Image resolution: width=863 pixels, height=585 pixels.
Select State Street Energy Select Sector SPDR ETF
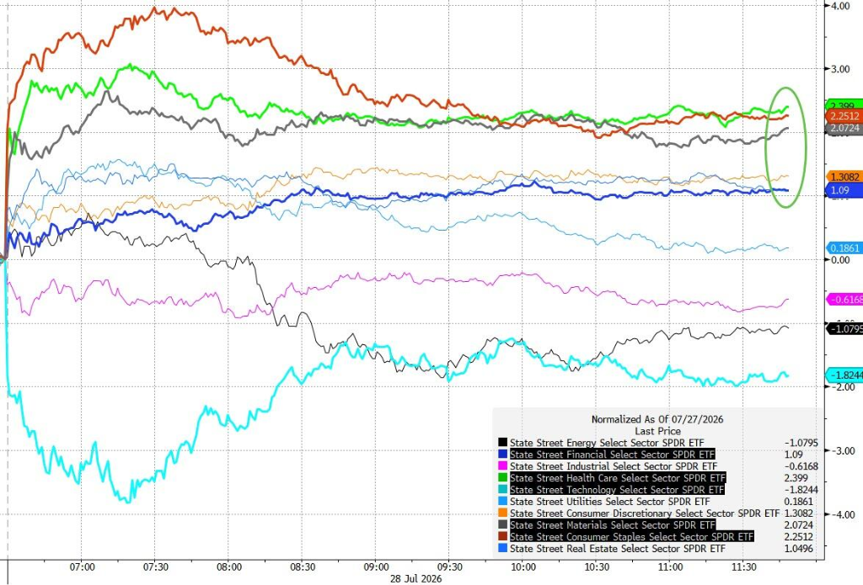tap(607, 443)
